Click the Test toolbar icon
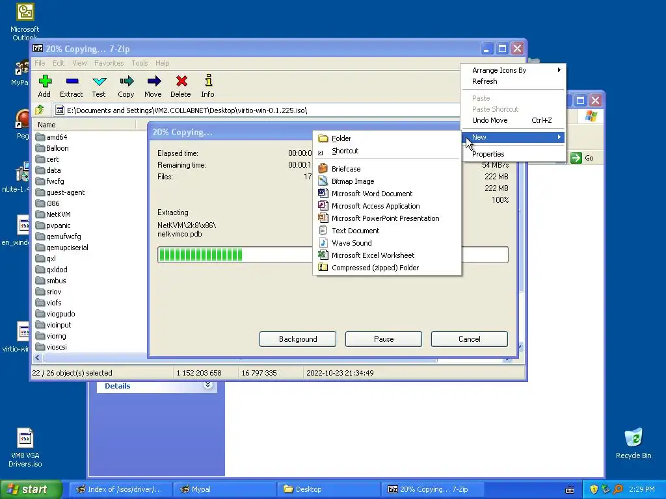Screen dimensions: 666x499 coord(99,86)
